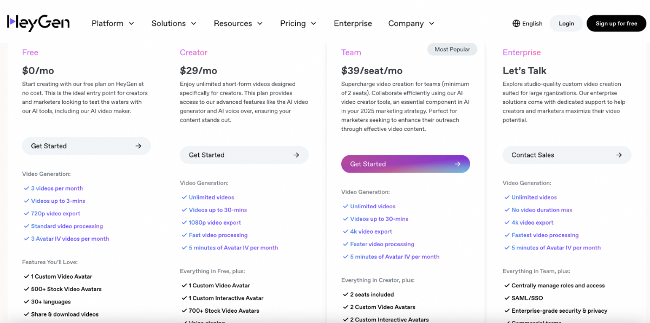The width and height of the screenshot is (650, 323).
Task: Expand the Resources menu chevron
Action: pos(260,23)
